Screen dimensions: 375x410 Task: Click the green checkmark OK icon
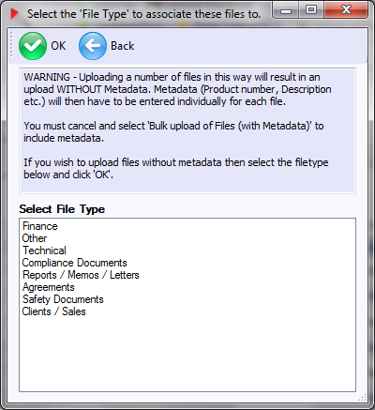[33, 46]
